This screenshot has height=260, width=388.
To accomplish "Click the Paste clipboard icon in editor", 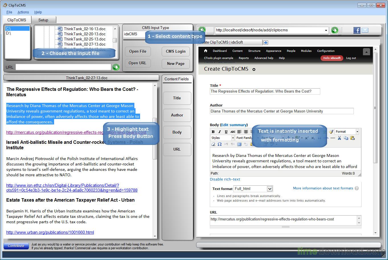I will coord(352,138).
